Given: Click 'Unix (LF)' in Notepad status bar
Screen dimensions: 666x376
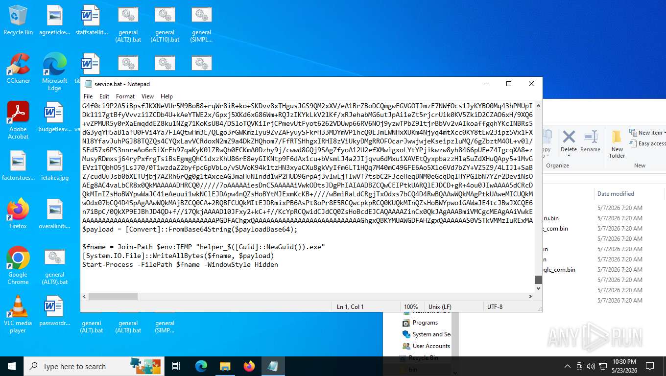Looking at the screenshot, I should [x=439, y=307].
